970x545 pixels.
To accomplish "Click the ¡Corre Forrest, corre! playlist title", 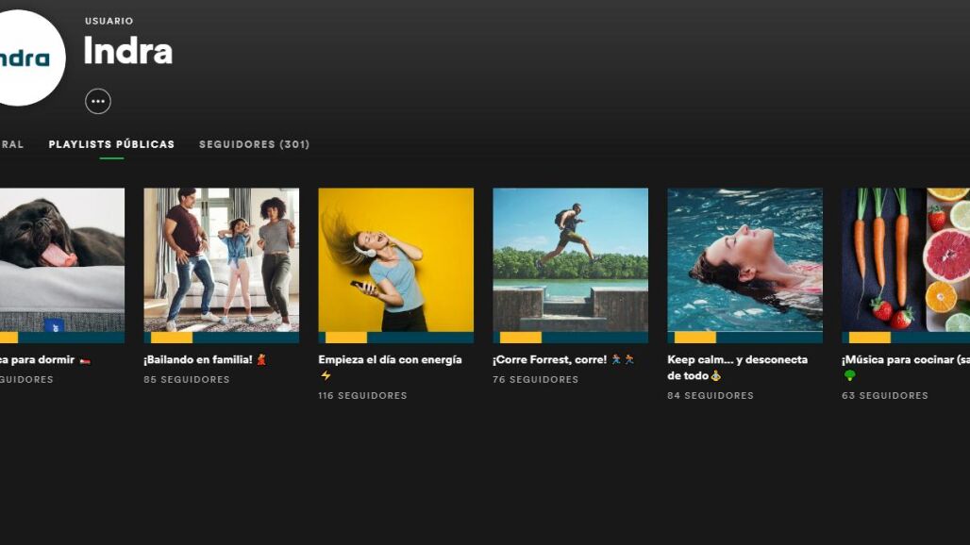I will pos(563,359).
